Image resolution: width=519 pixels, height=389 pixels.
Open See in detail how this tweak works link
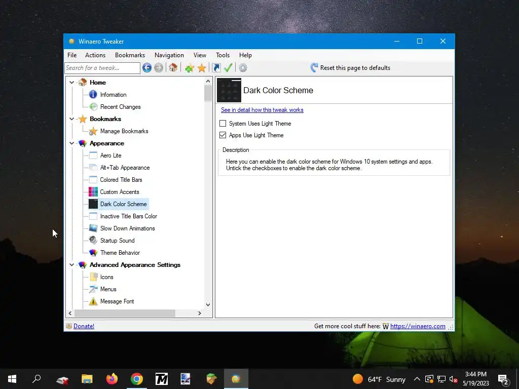click(262, 110)
